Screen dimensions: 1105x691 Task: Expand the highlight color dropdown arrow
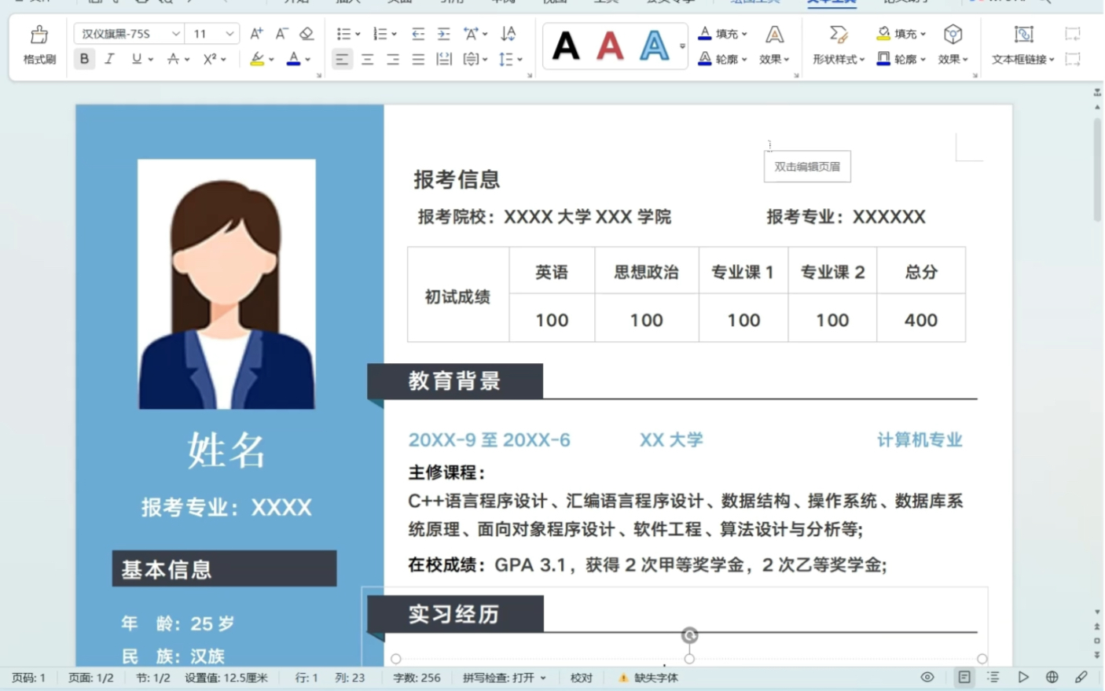coord(271,60)
